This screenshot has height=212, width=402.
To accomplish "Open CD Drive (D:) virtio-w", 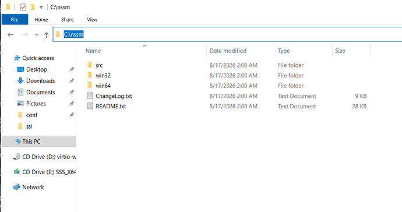I will click(x=49, y=157).
